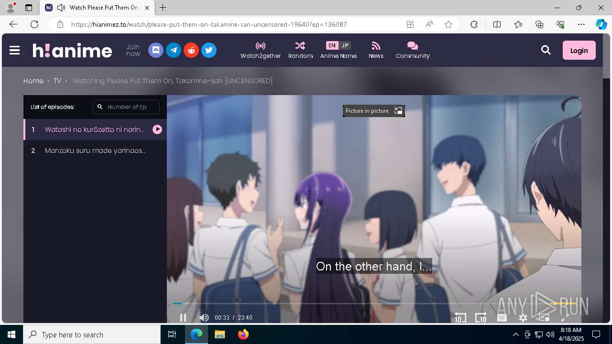Open the browser apps grid icon in address bar
Viewport: 612px width, 344px height.
(410, 24)
